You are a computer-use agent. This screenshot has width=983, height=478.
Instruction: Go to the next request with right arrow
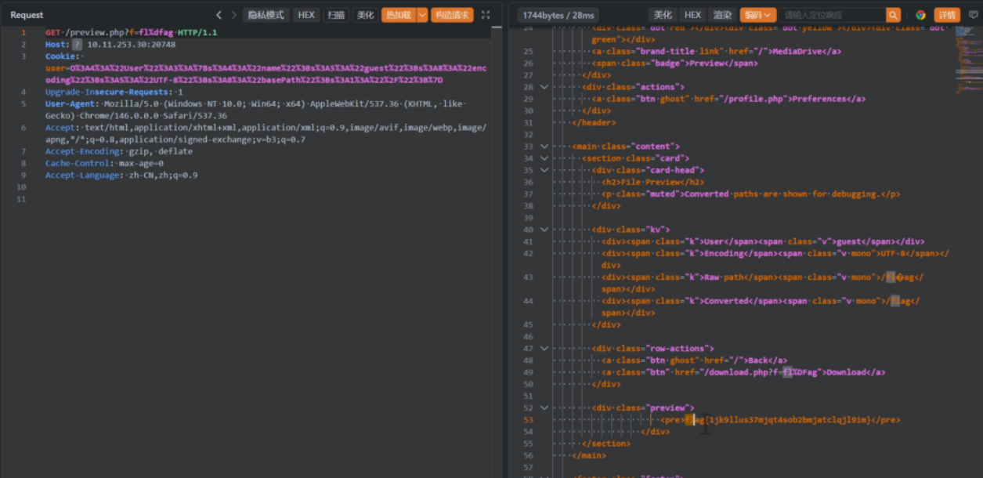point(233,15)
